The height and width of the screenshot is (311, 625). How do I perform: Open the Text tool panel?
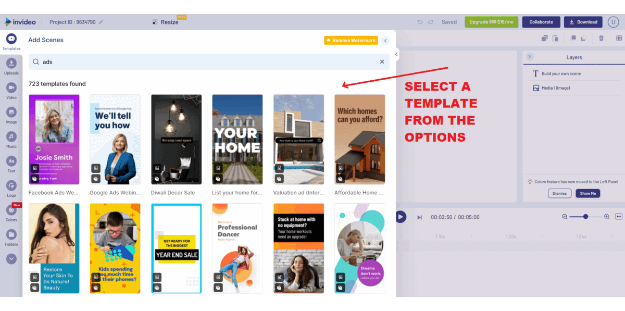(11, 164)
